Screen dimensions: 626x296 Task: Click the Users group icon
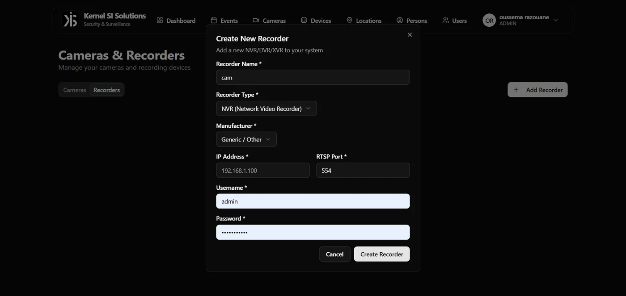[x=445, y=20]
